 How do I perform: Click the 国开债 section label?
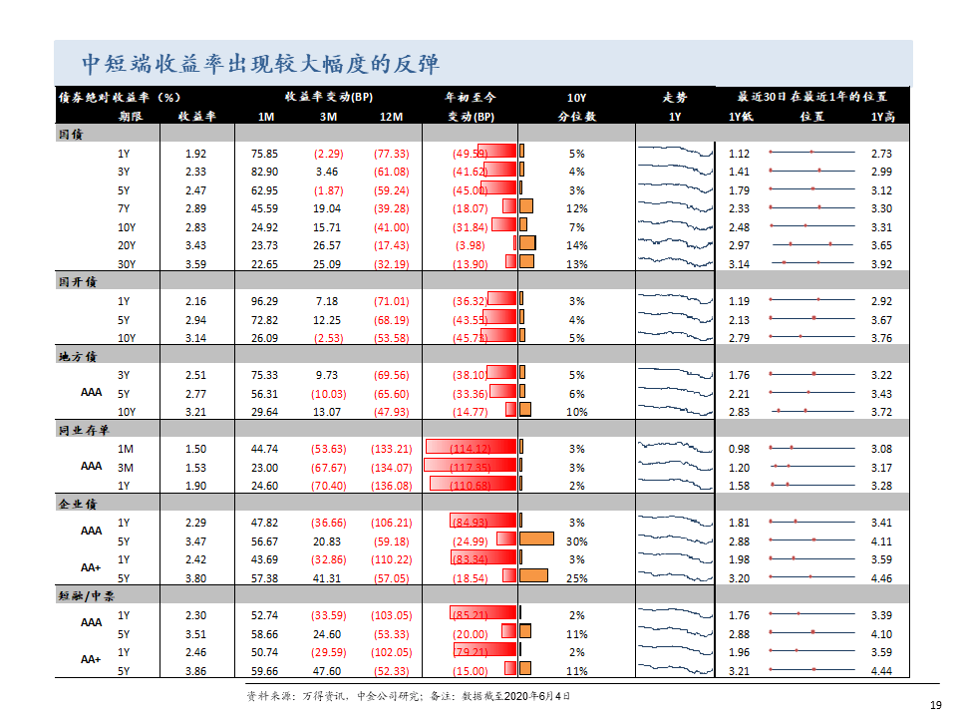78,282
